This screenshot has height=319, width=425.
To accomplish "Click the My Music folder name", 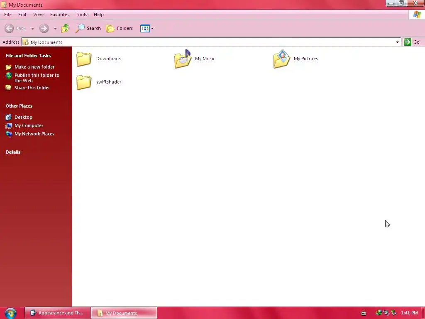I will click(x=205, y=59).
